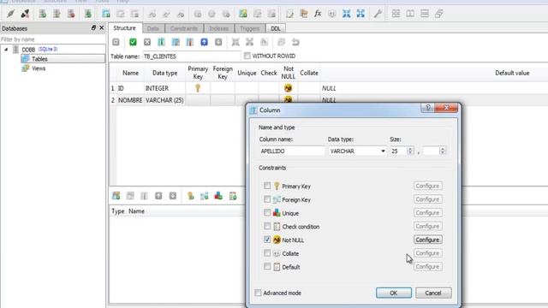548x308 pixels.
Task: Click the INTEGER data type cell
Action: coord(164,88)
